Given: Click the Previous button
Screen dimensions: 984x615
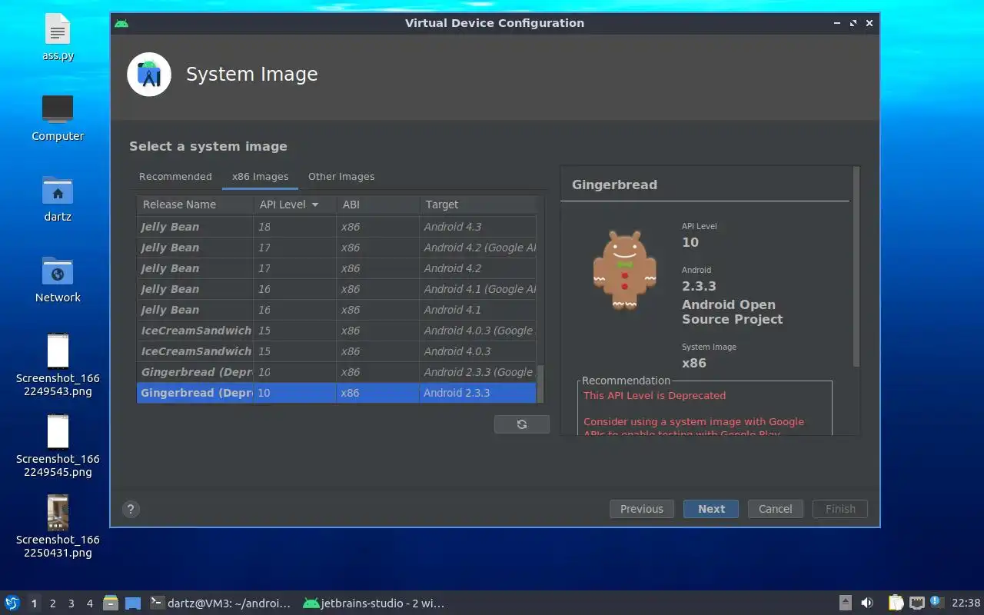Looking at the screenshot, I should 642,509.
